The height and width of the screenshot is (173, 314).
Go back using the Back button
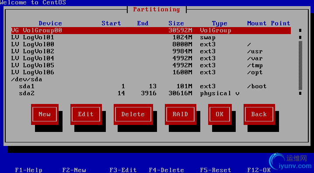coord(259,114)
